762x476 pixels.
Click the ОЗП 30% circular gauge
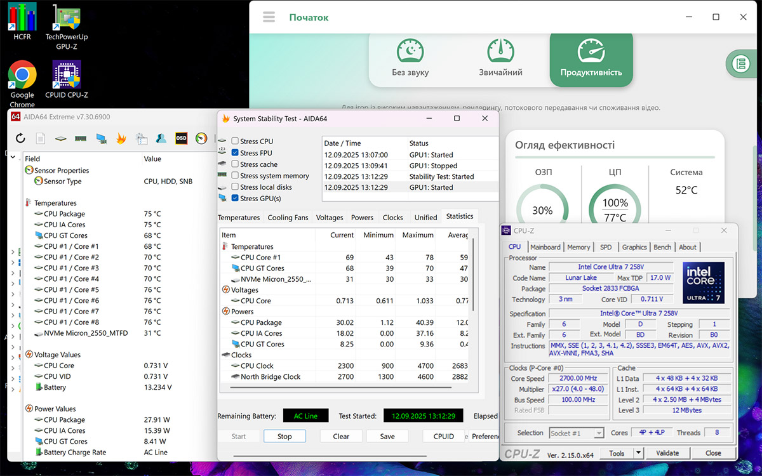point(542,211)
